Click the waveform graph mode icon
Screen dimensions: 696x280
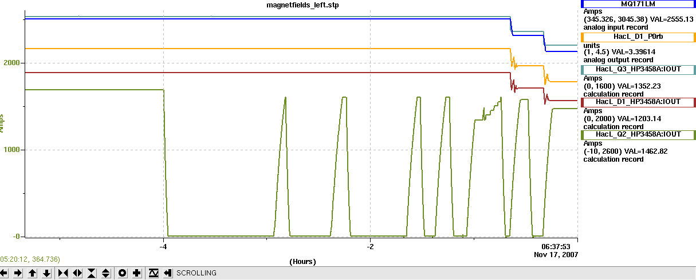click(x=153, y=273)
